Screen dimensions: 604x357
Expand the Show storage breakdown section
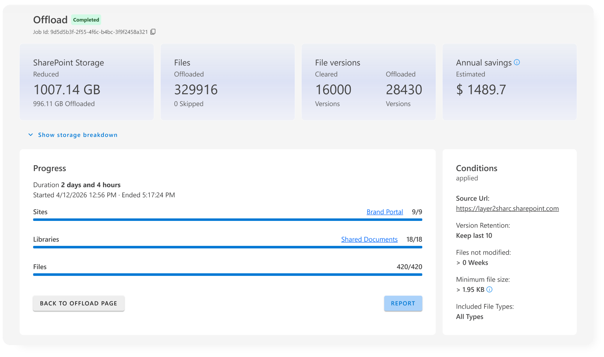pos(78,135)
